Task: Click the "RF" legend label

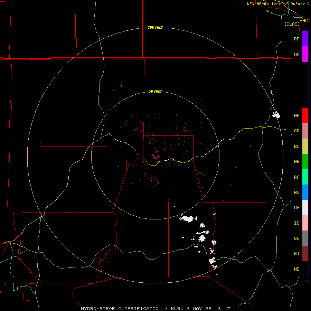Action: tap(296, 39)
